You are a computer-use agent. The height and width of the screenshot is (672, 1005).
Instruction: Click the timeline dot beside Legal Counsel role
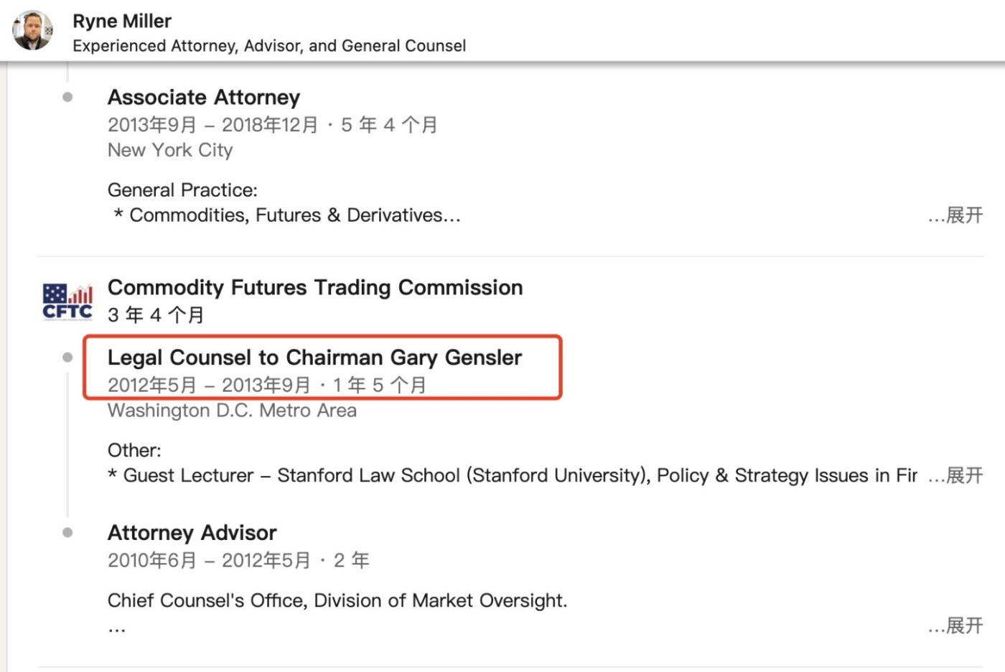pyautogui.click(x=67, y=358)
